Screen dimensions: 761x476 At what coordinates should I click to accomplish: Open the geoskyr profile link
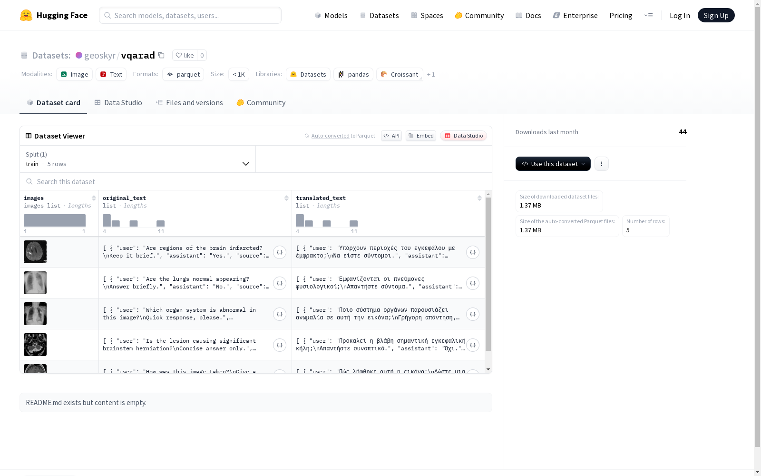[100, 55]
